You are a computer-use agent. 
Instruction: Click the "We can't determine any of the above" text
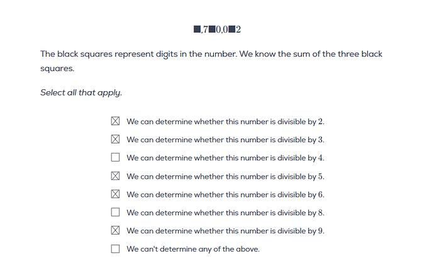[x=193, y=249]
